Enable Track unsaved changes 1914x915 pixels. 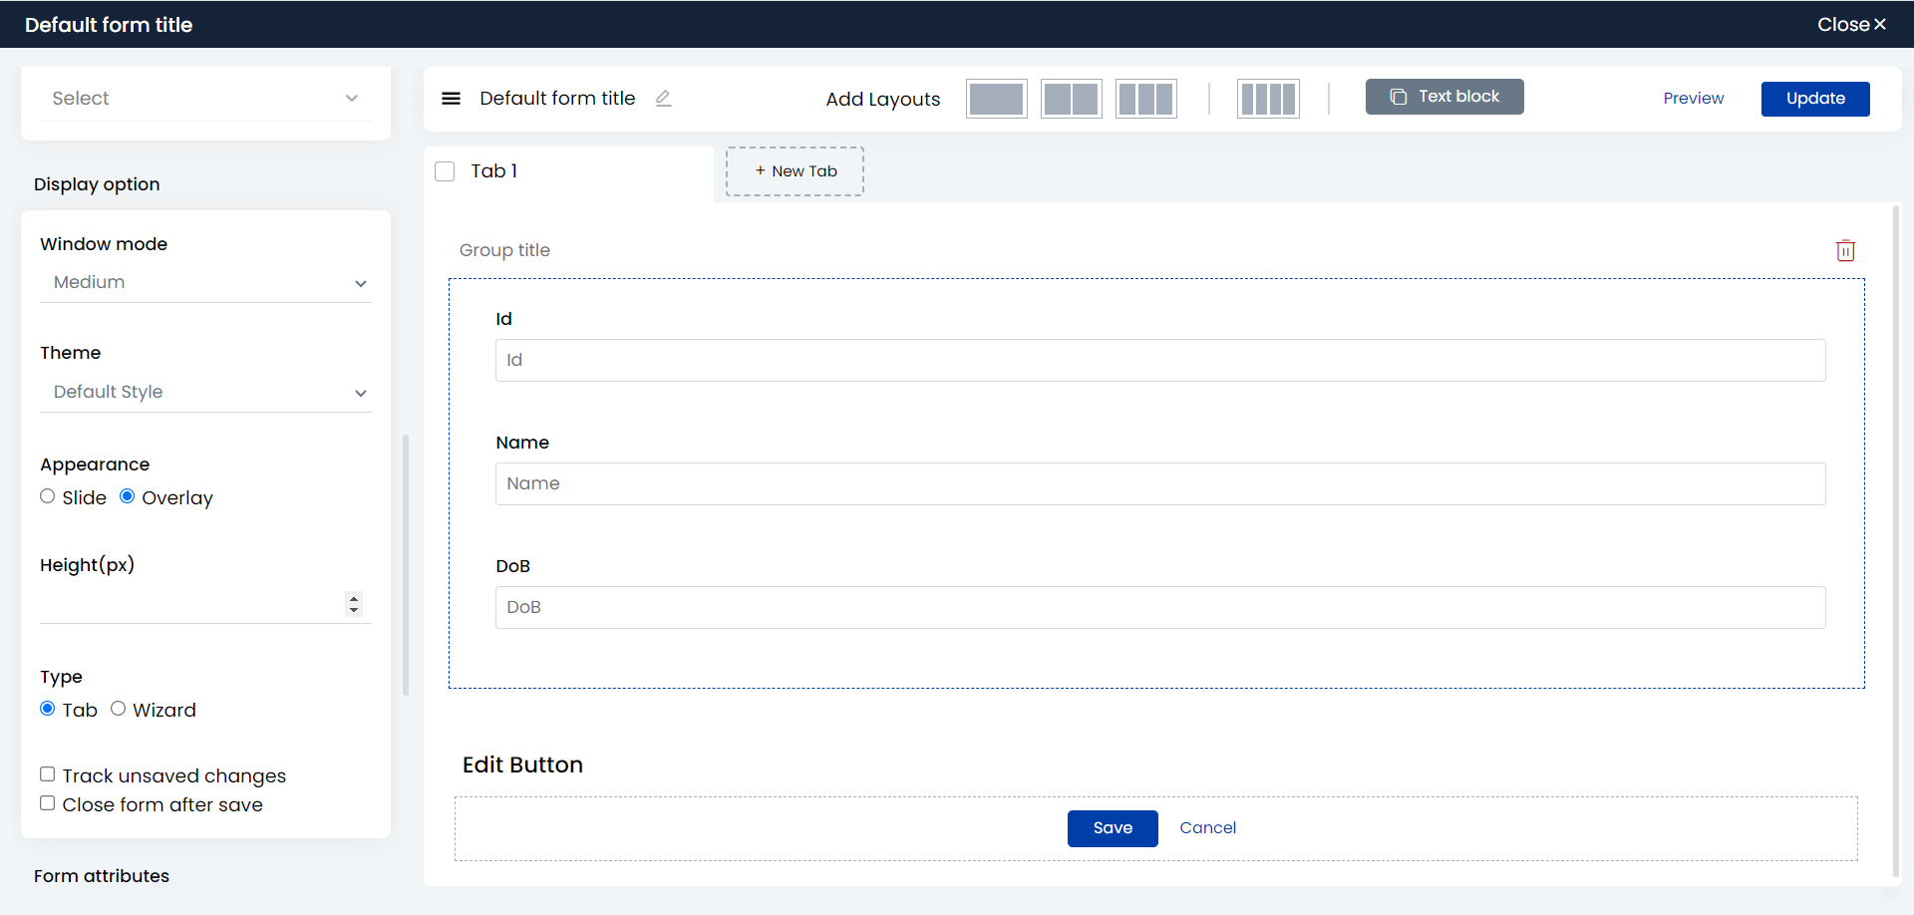coord(47,774)
